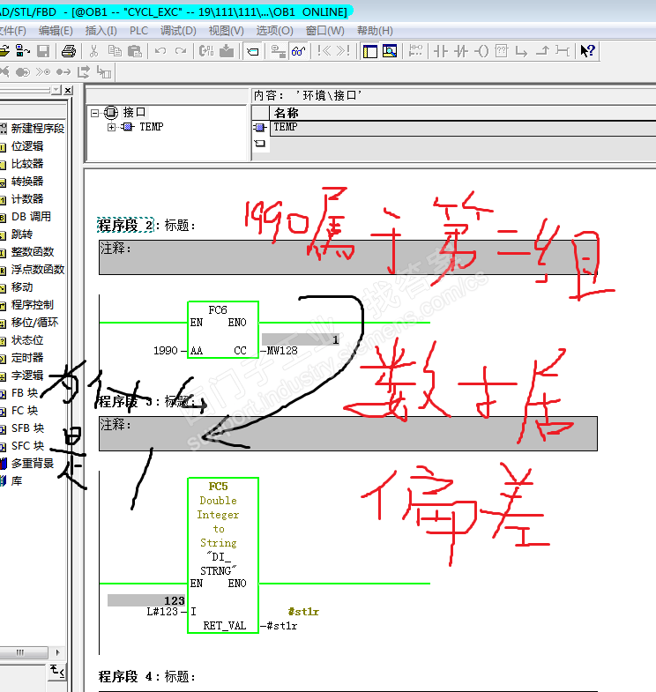Click the close branch icon
This screenshot has height=692, width=656.
[542, 51]
